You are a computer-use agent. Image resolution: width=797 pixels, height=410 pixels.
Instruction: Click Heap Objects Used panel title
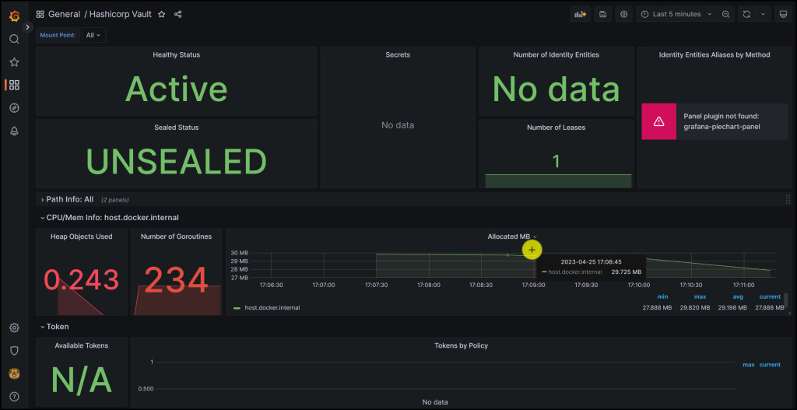(81, 237)
